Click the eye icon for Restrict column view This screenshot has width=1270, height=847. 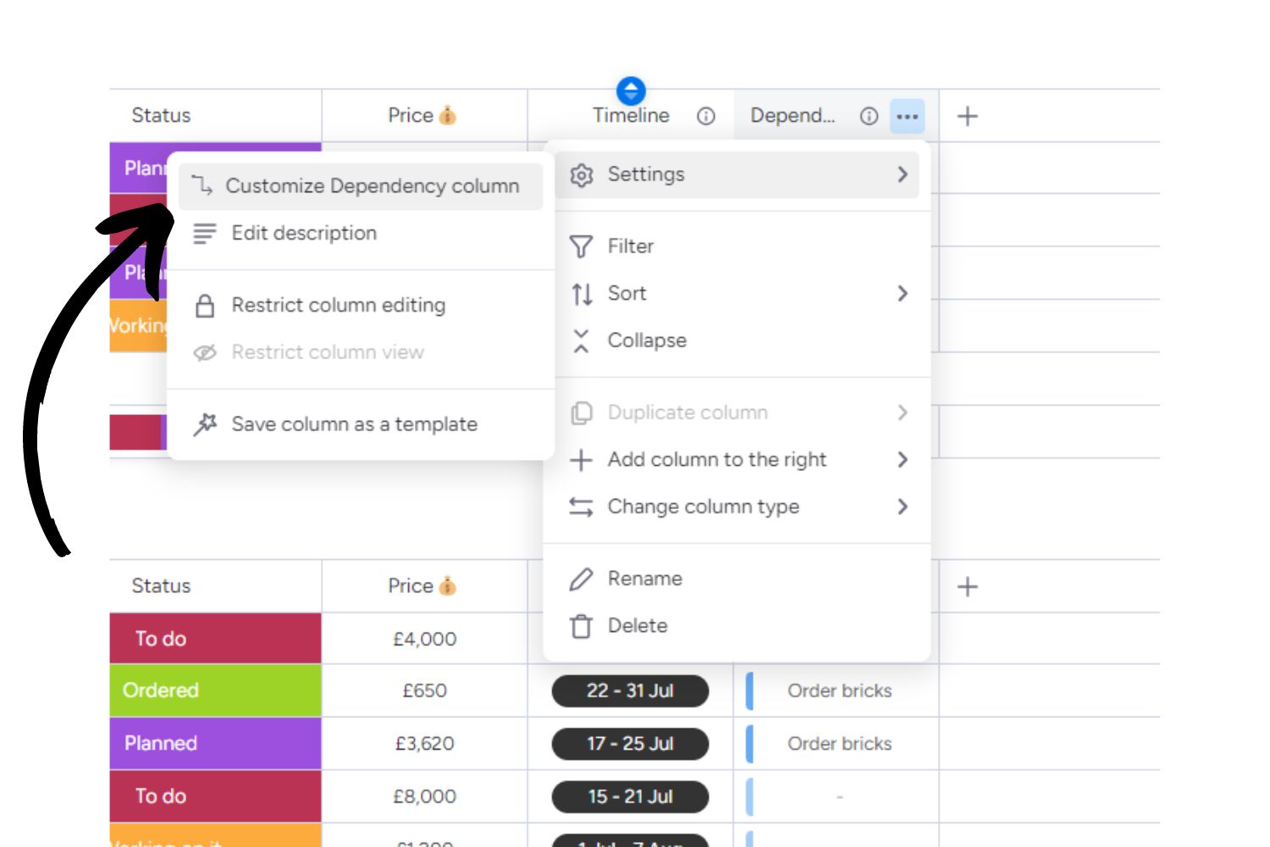204,352
